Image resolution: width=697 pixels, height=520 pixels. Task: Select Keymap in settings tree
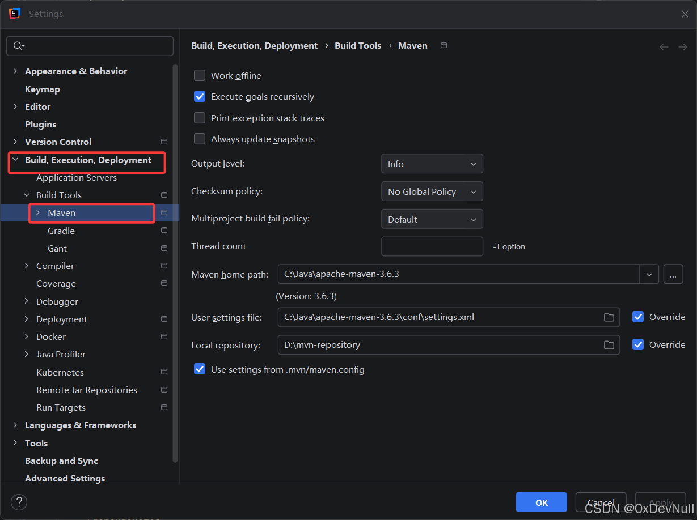point(43,89)
